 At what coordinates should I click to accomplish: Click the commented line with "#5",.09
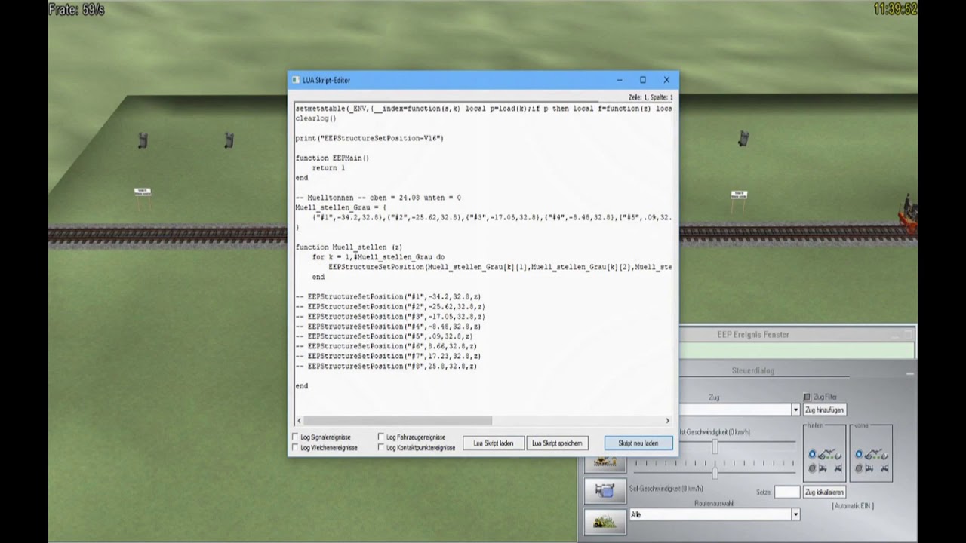(384, 336)
